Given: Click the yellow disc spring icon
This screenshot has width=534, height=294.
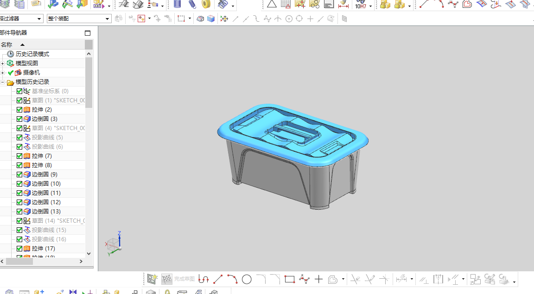Looking at the screenshot, I should tap(206, 4).
